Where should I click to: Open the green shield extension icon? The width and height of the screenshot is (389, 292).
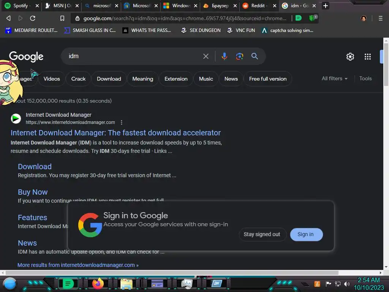pyautogui.click(x=312, y=18)
